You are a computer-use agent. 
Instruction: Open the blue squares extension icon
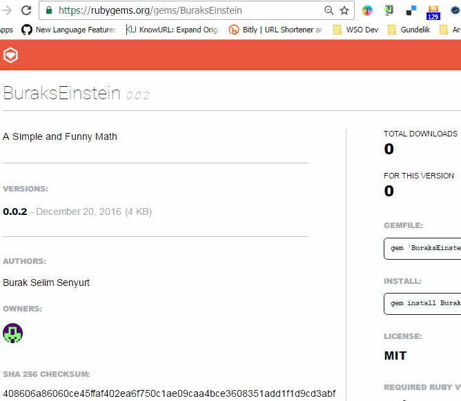pyautogui.click(x=411, y=10)
